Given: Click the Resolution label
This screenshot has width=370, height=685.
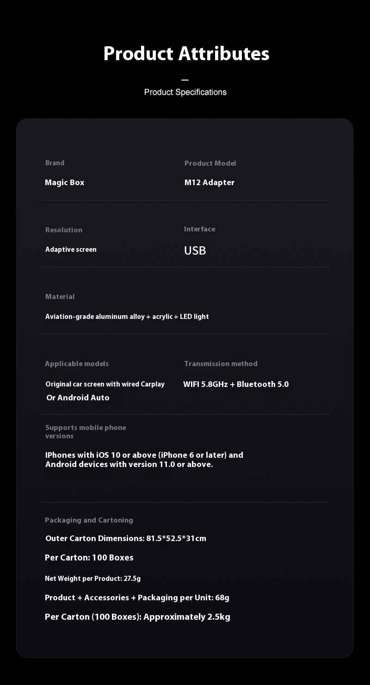Looking at the screenshot, I should [x=64, y=230].
